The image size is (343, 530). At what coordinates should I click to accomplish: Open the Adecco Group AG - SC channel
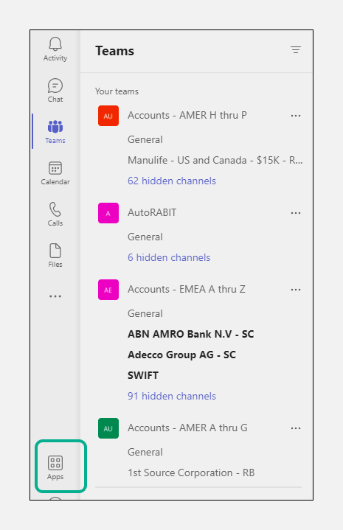181,355
